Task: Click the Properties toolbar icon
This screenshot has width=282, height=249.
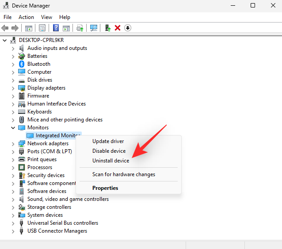Action: [42, 28]
